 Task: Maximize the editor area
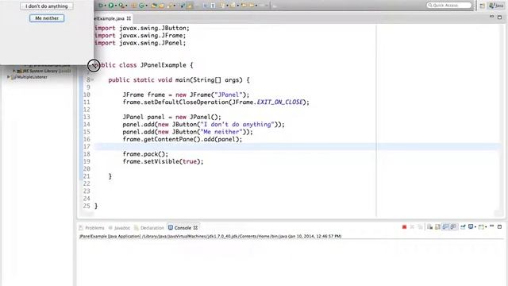[499, 17]
